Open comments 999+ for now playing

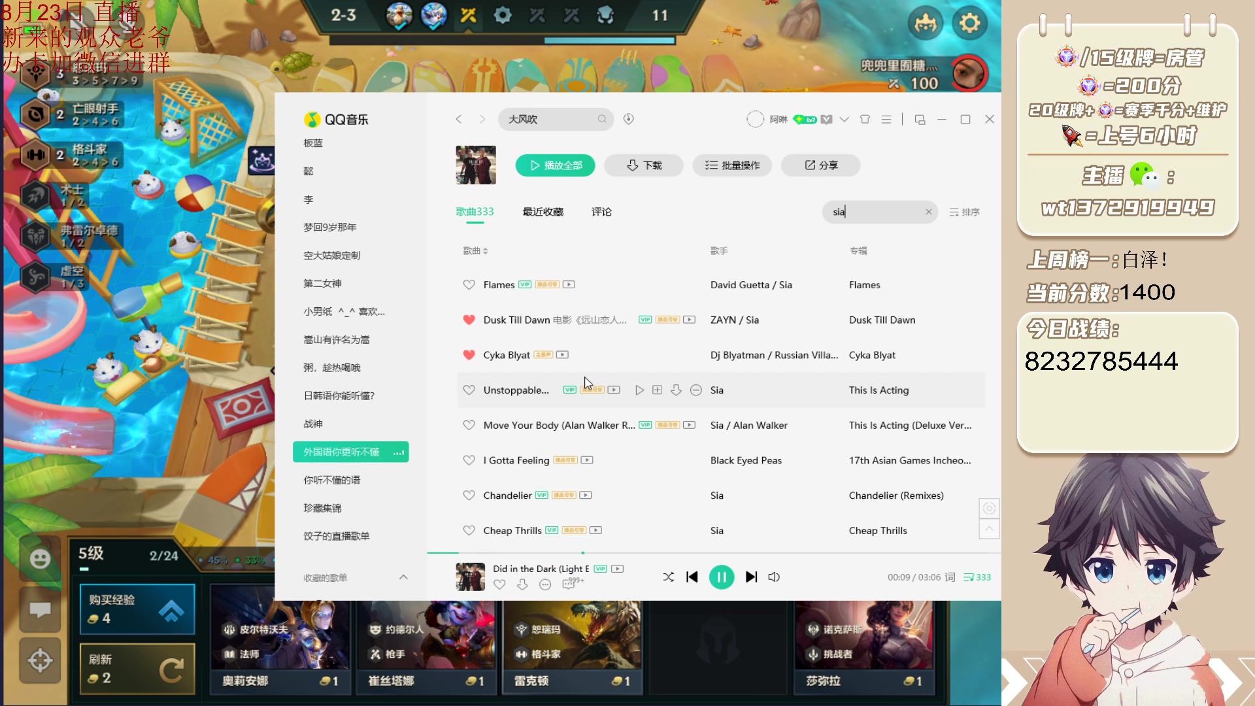tap(573, 583)
